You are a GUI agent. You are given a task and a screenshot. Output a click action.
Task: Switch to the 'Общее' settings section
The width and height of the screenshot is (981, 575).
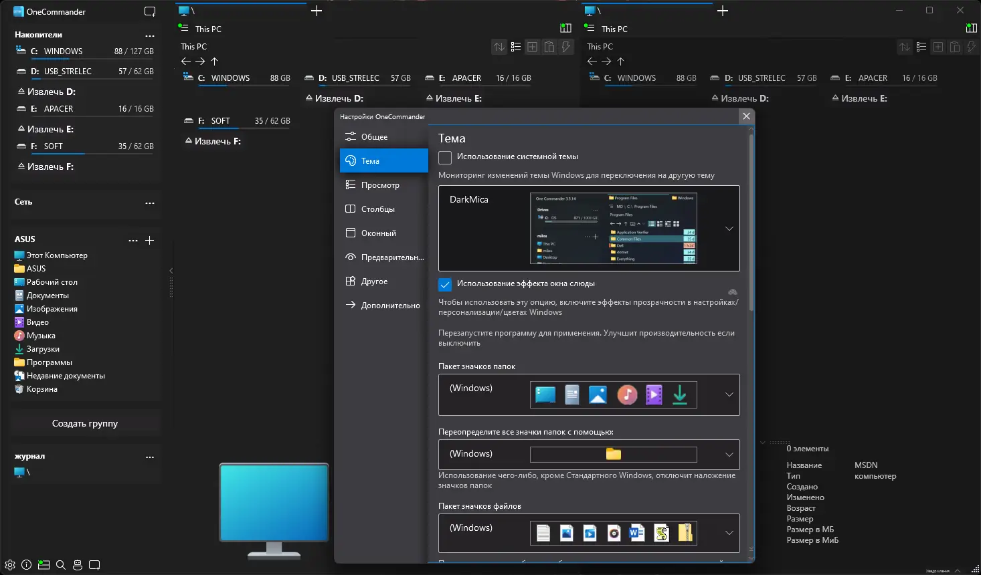[374, 137]
